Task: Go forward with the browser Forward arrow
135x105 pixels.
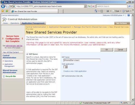Action: [8, 6]
